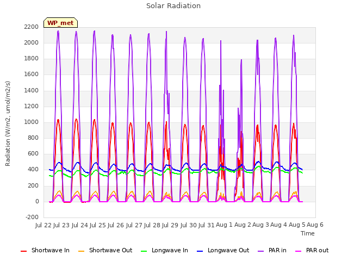Click the 1400 y-axis tick label
This screenshot has height=261, width=348.
coord(32,91)
